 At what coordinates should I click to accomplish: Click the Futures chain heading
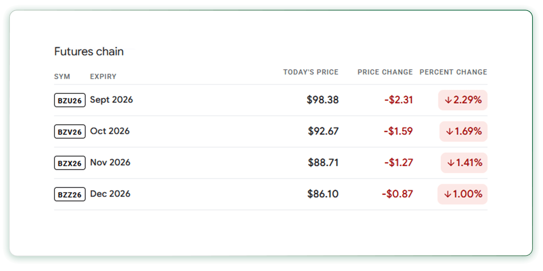[x=89, y=51]
